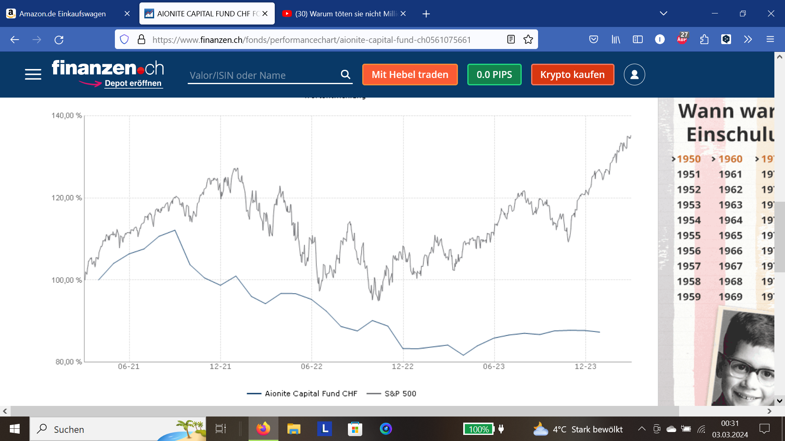The image size is (785, 441).
Task: Open the user profile icon
Action: click(x=634, y=74)
